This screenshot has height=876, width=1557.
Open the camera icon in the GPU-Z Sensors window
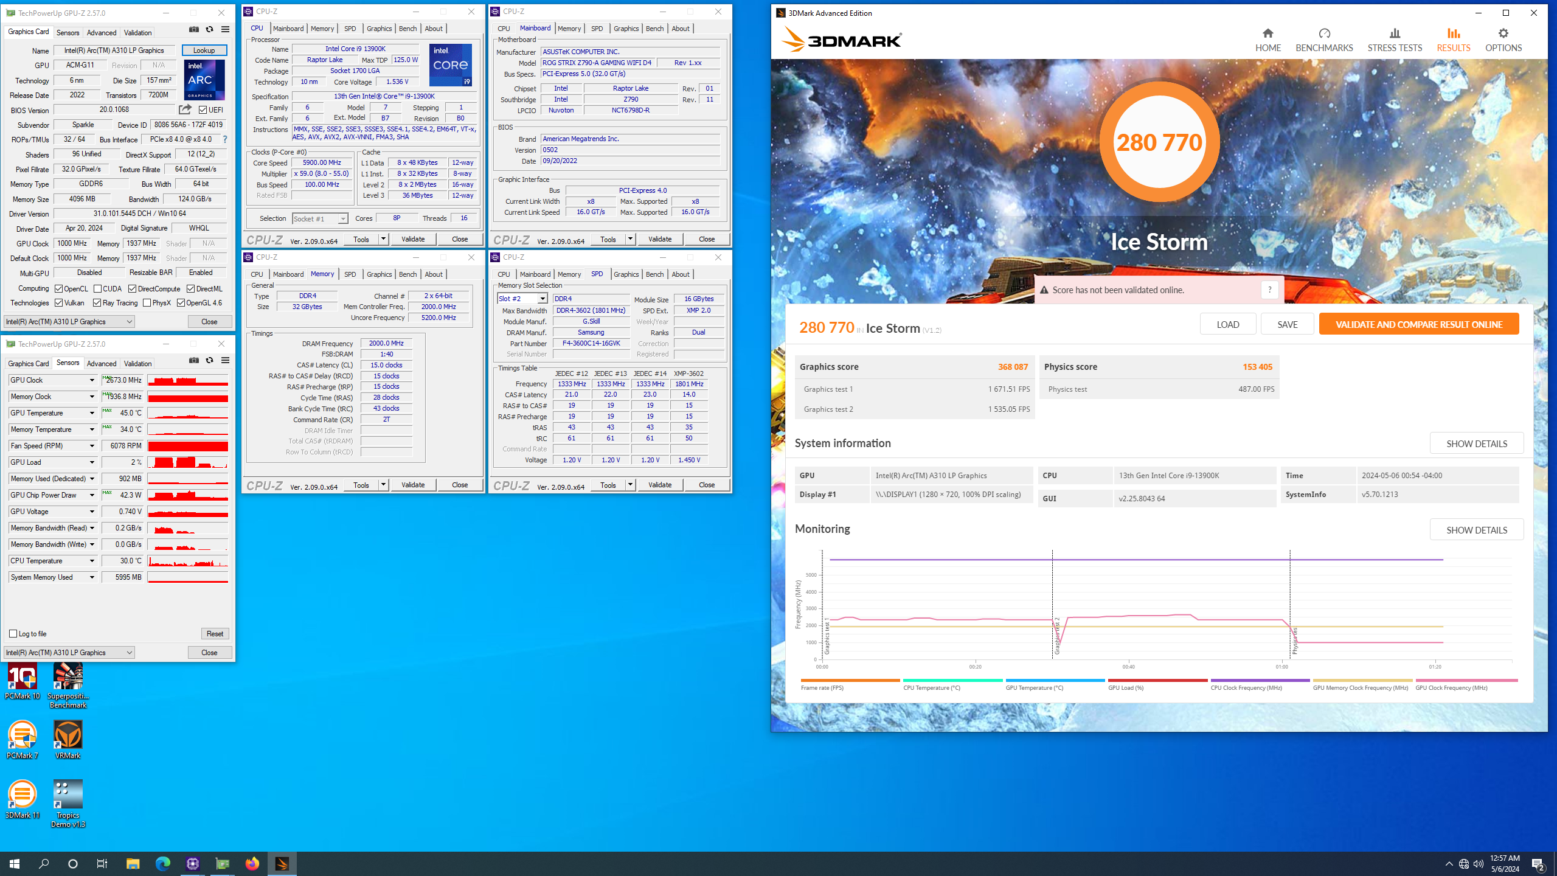click(194, 360)
